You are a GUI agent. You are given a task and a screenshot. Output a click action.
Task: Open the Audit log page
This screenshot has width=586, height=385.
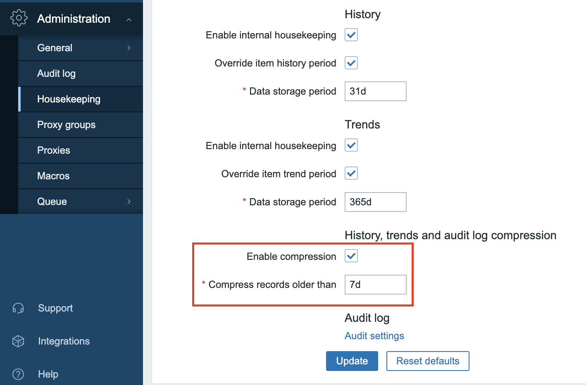click(x=56, y=73)
